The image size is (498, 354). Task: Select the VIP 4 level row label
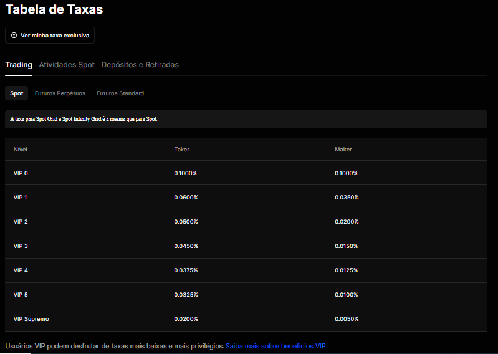pyautogui.click(x=21, y=270)
